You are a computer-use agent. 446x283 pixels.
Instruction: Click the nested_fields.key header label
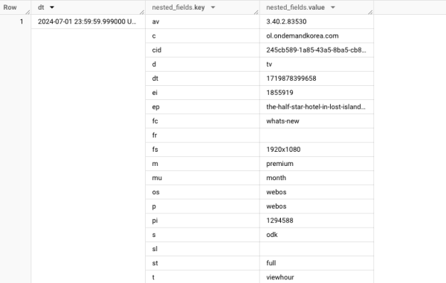pyautogui.click(x=178, y=7)
